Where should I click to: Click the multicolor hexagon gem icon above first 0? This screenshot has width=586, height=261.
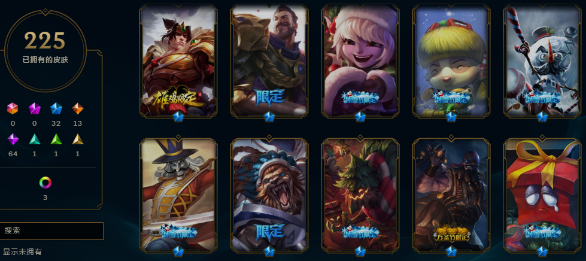pyautogui.click(x=13, y=108)
